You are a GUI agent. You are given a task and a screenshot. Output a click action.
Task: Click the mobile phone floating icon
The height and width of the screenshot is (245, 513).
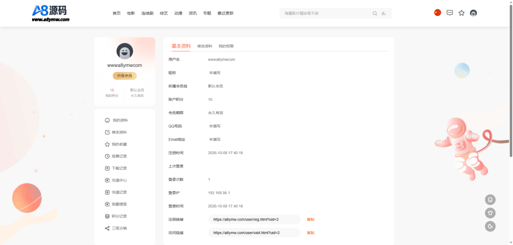point(490,199)
